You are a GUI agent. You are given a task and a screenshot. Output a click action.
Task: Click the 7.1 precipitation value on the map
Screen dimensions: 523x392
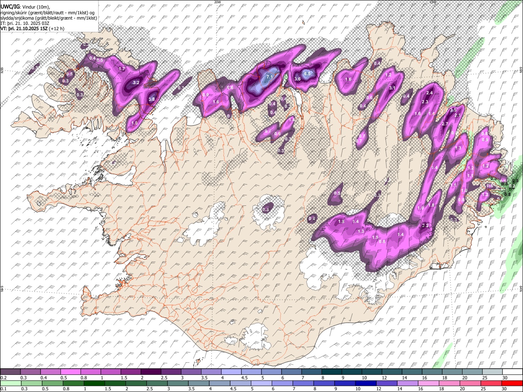pyautogui.click(x=269, y=77)
